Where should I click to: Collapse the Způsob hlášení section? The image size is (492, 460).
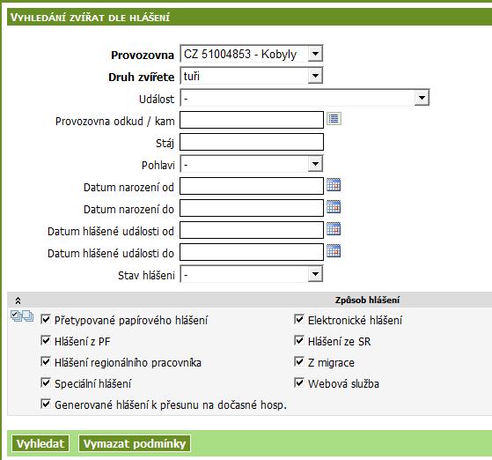tap(18, 300)
